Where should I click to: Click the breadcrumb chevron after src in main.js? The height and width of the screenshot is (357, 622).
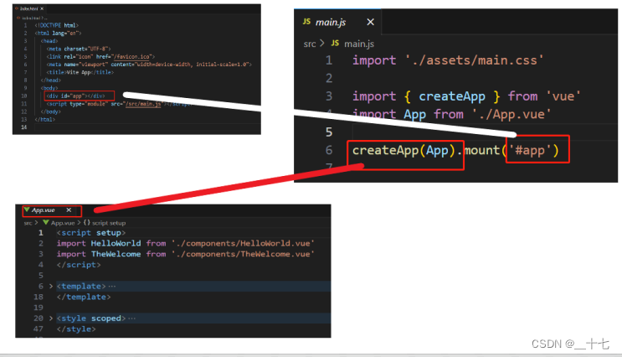pos(322,44)
